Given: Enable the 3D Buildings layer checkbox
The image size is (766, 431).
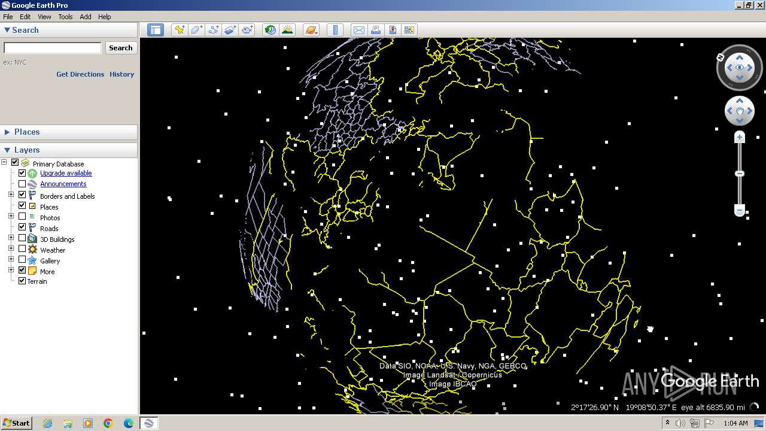Looking at the screenshot, I should (x=22, y=238).
